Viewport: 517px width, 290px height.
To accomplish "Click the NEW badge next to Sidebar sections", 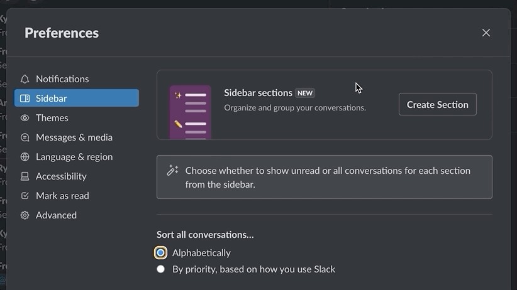I will coord(305,93).
